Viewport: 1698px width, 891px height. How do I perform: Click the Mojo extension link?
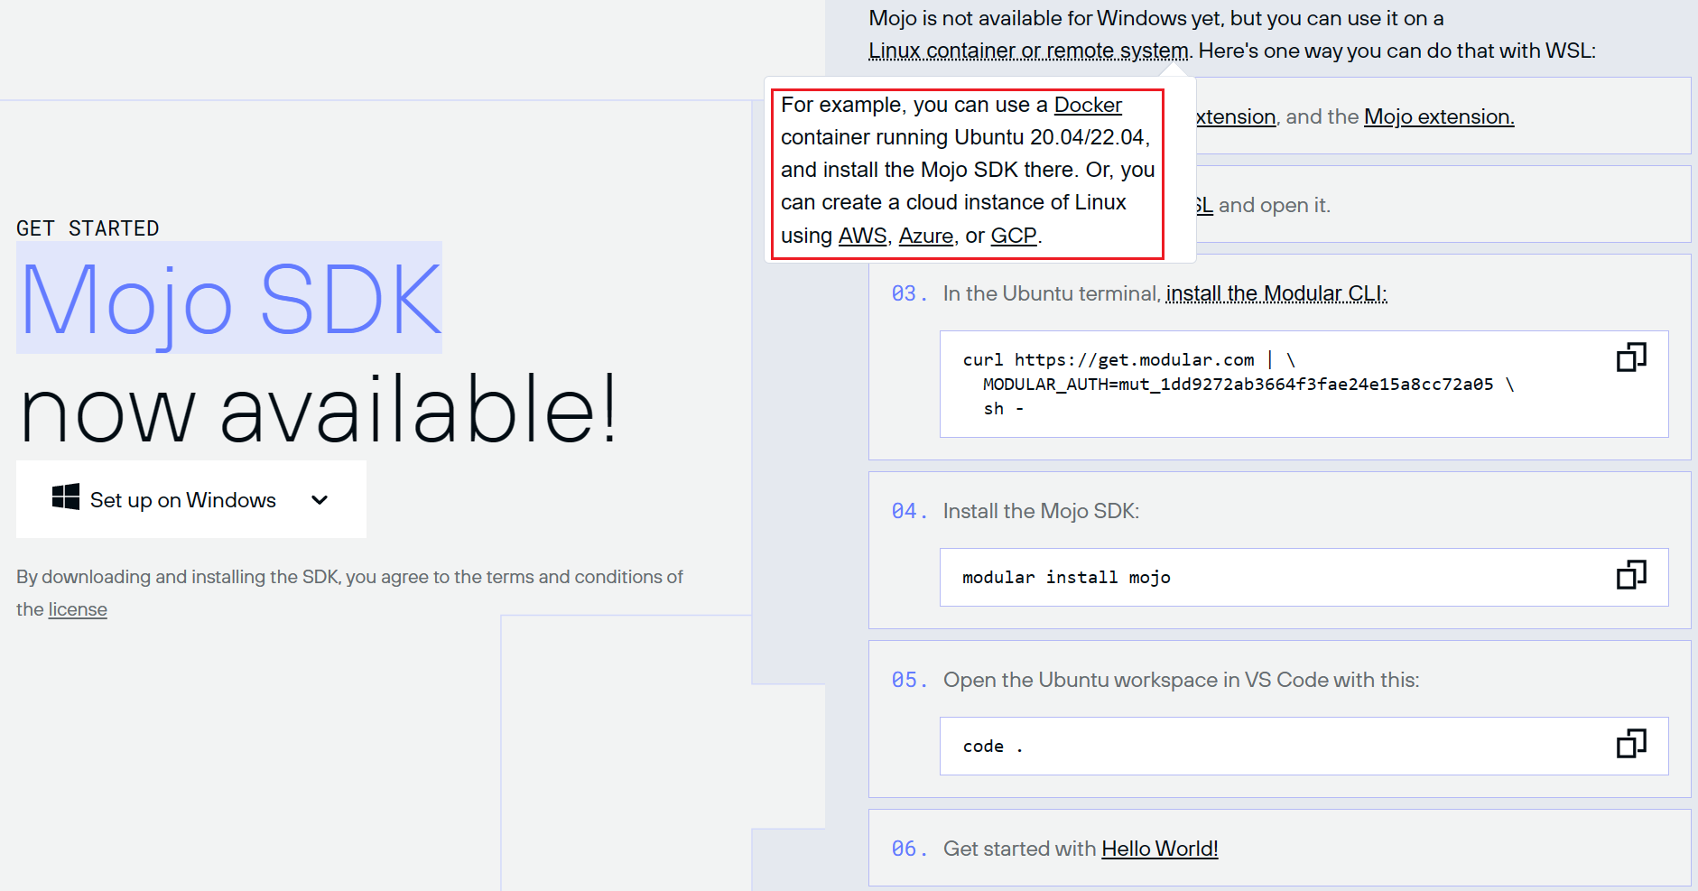tap(1438, 117)
